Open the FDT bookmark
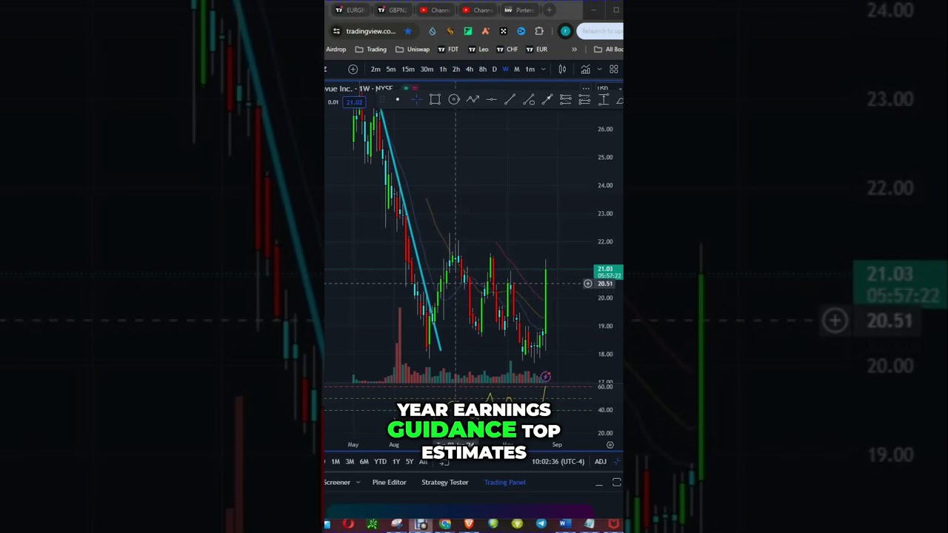948x533 pixels. [448, 50]
